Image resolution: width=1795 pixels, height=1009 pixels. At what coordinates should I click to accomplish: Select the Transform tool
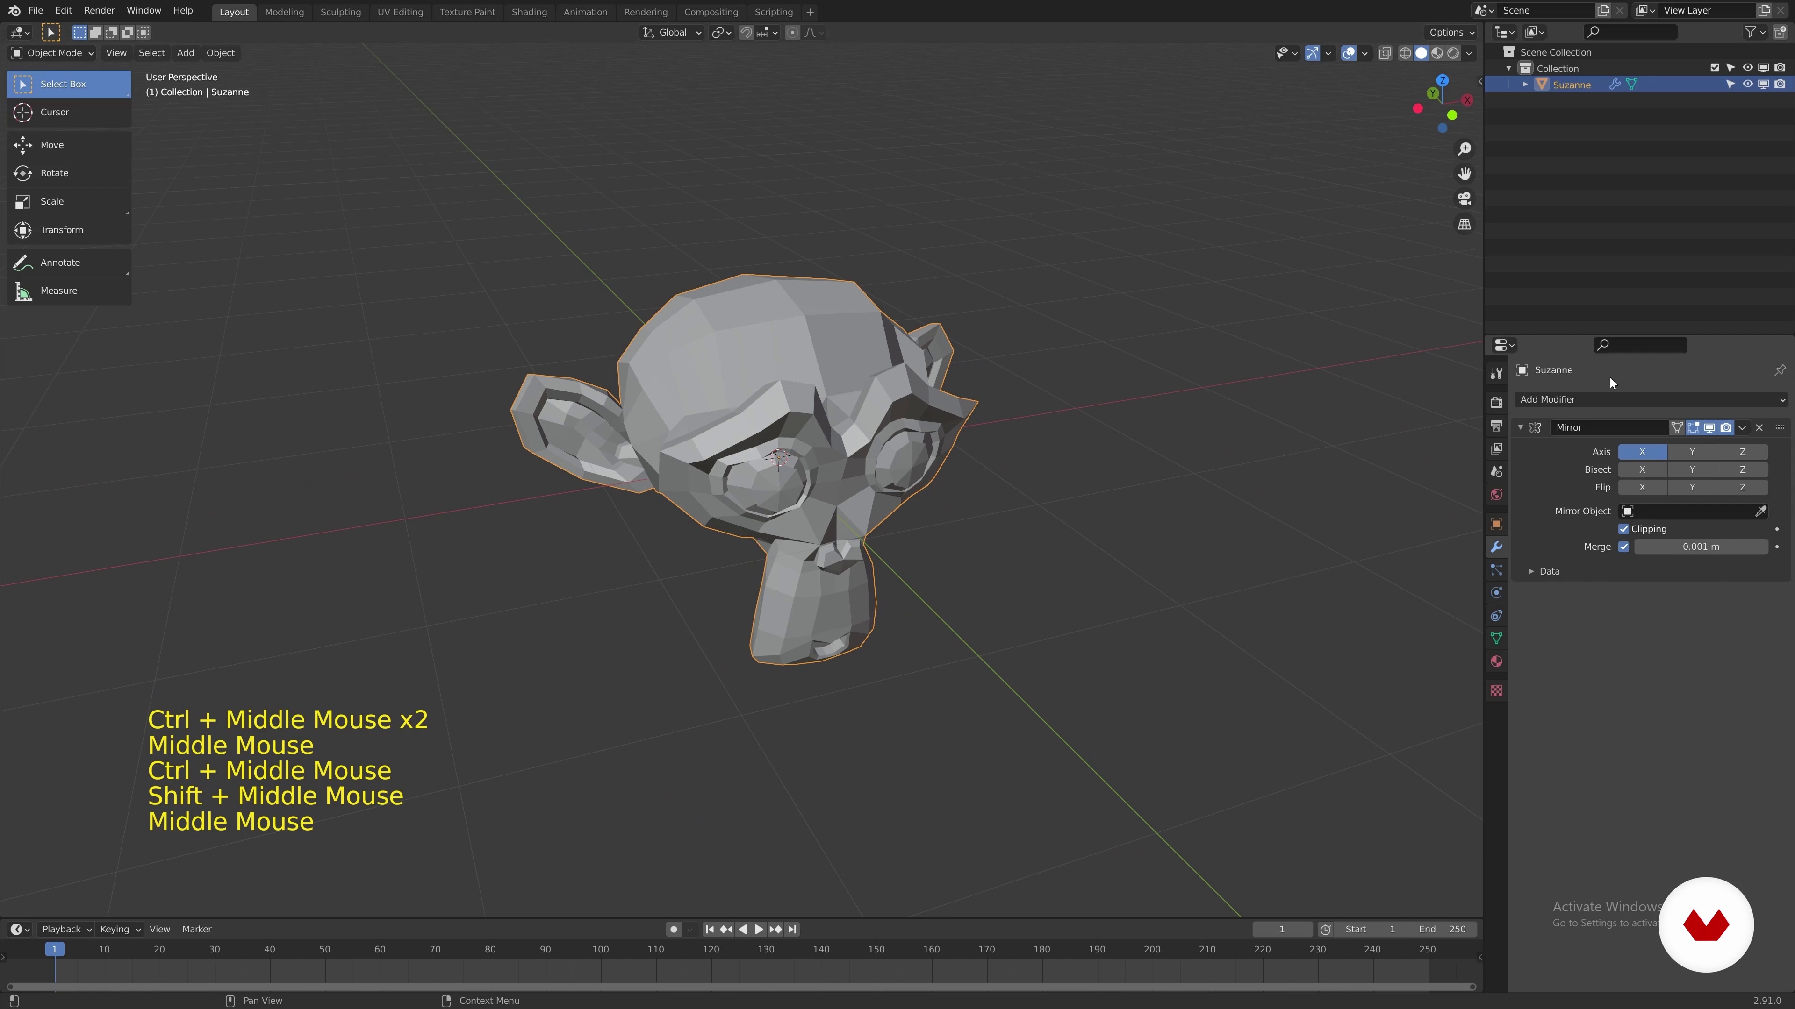[x=69, y=230]
